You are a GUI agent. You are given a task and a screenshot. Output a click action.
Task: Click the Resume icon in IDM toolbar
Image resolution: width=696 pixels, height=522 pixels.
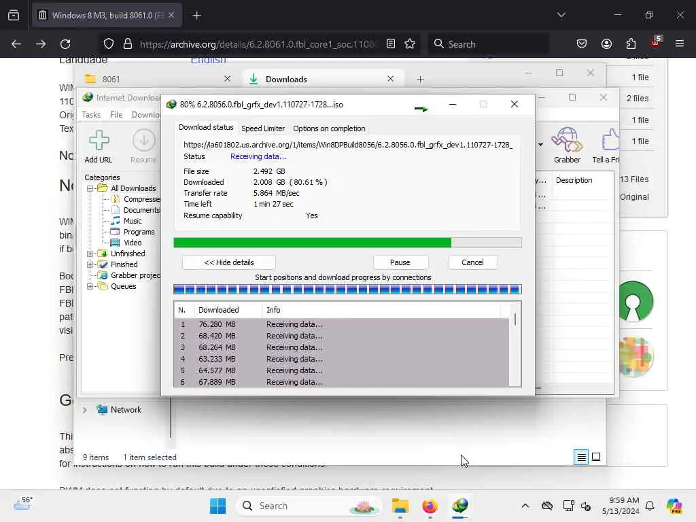coord(144,141)
